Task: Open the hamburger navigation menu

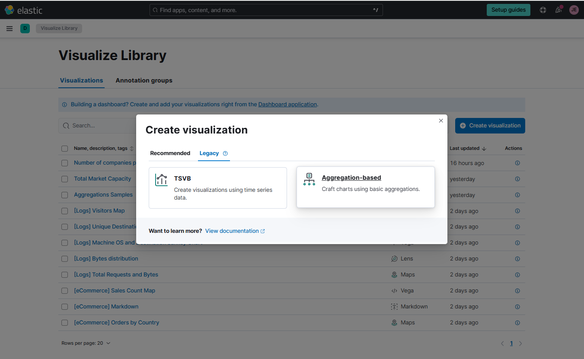Action: point(10,29)
